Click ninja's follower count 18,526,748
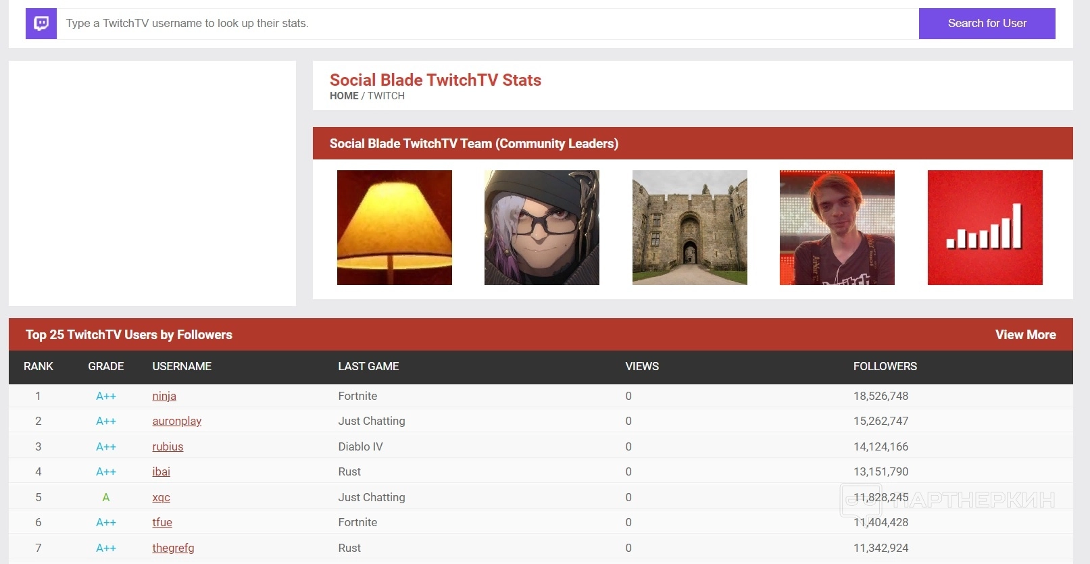The height and width of the screenshot is (564, 1090). [881, 396]
